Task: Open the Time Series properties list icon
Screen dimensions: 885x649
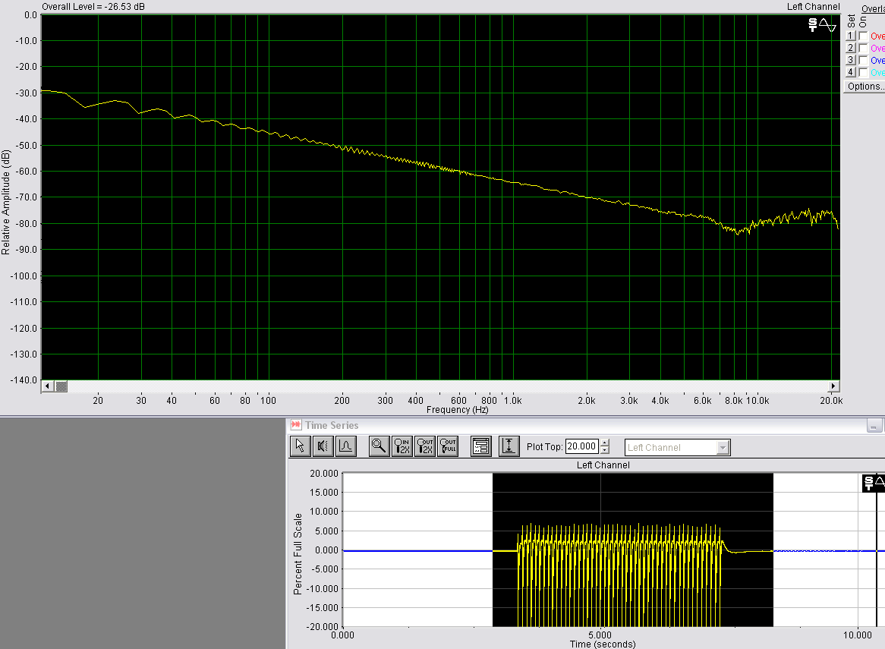Action: pyautogui.click(x=480, y=446)
